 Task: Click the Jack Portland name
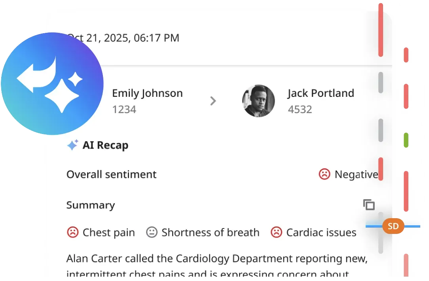321,93
